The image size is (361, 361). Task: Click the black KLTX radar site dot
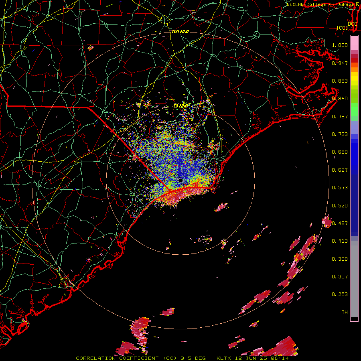point(181,180)
